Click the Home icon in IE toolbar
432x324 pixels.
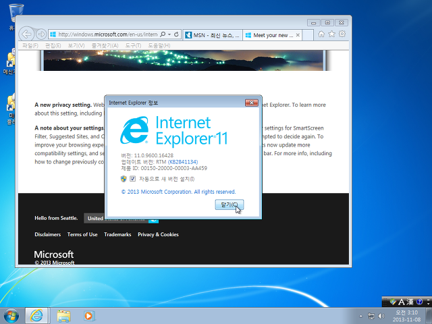coord(321,34)
